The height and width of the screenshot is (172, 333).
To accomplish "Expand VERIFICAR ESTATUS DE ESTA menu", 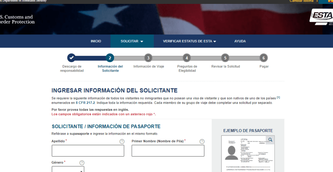I will 189,41.
